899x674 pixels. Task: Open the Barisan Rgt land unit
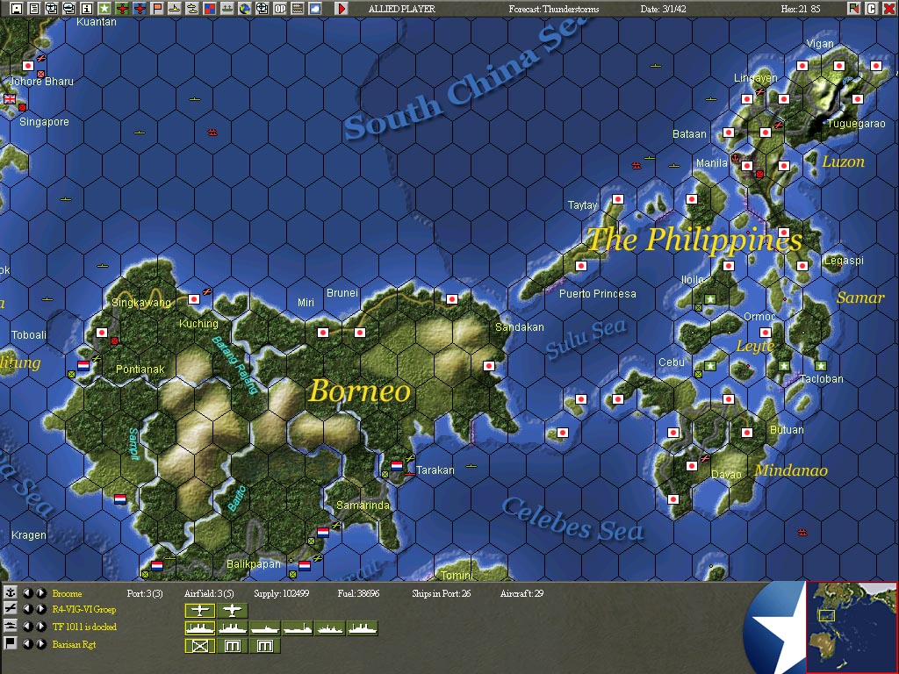click(x=74, y=644)
